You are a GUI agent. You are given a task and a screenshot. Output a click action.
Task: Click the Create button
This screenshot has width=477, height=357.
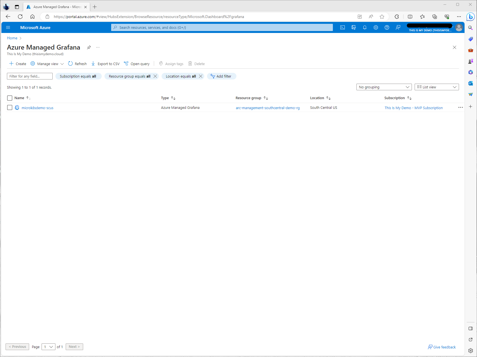18,64
